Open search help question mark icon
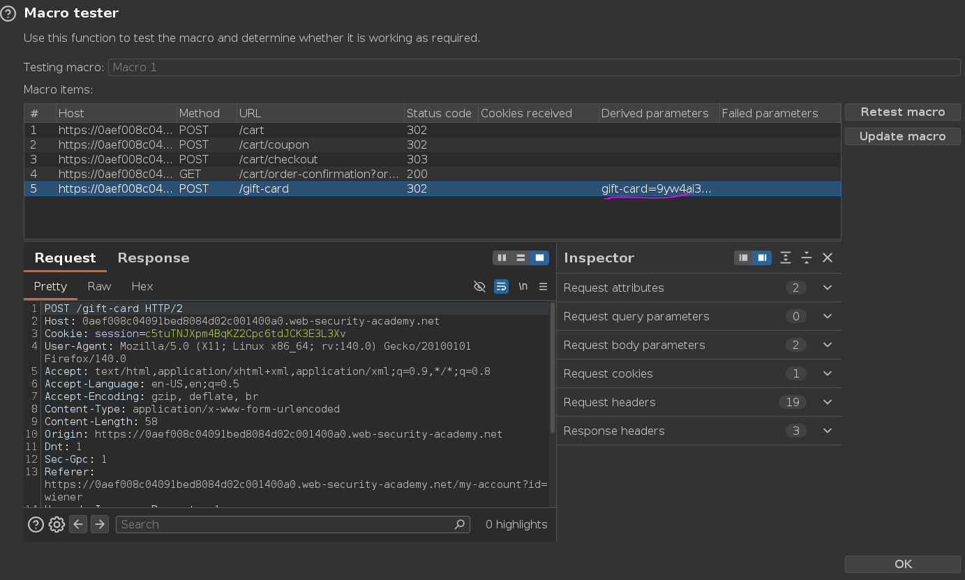 pos(36,524)
